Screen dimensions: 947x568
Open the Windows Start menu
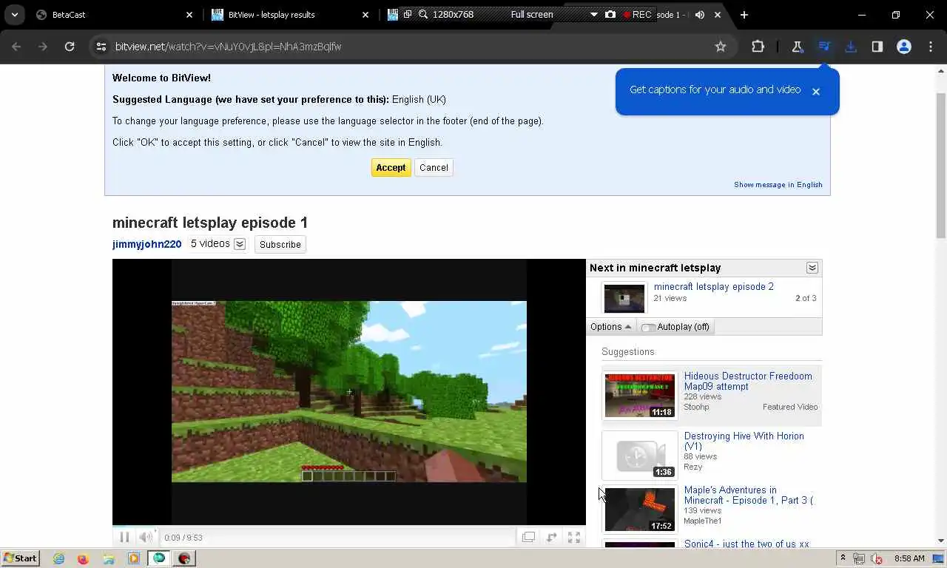pyautogui.click(x=20, y=558)
